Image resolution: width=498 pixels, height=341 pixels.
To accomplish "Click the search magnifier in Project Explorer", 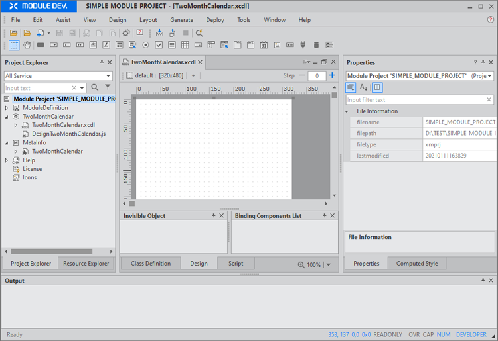I will (95, 87).
